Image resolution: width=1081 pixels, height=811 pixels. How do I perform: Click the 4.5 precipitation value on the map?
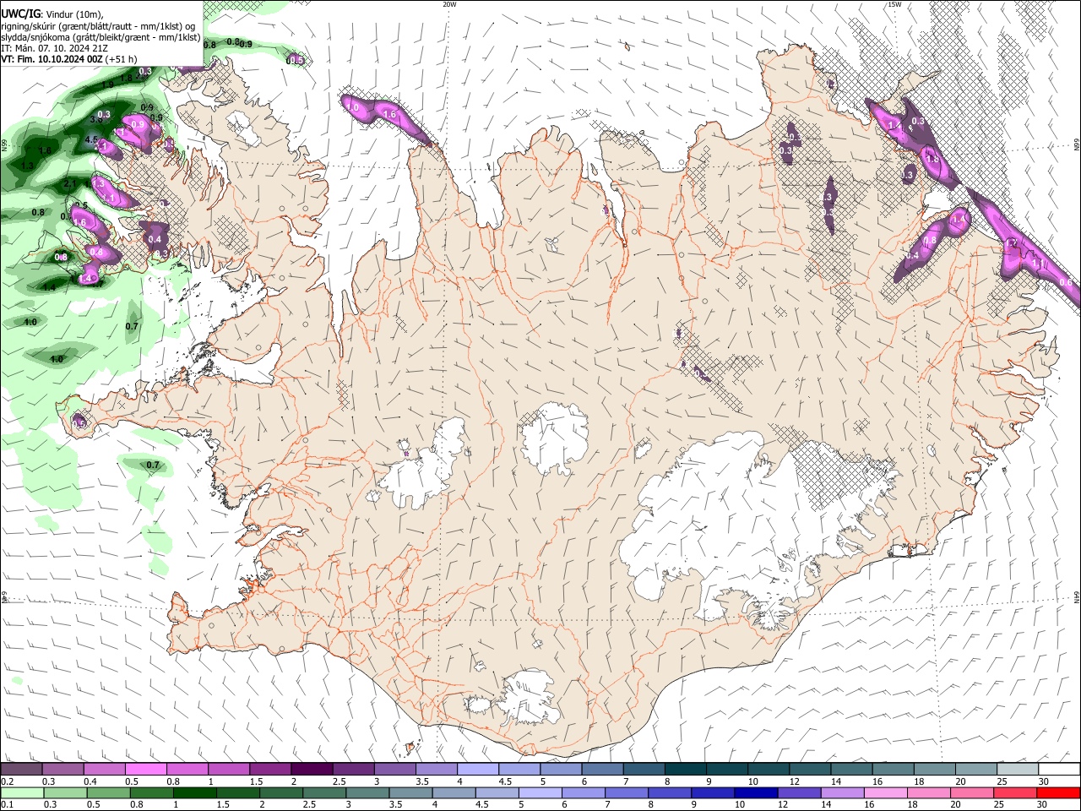[93, 139]
